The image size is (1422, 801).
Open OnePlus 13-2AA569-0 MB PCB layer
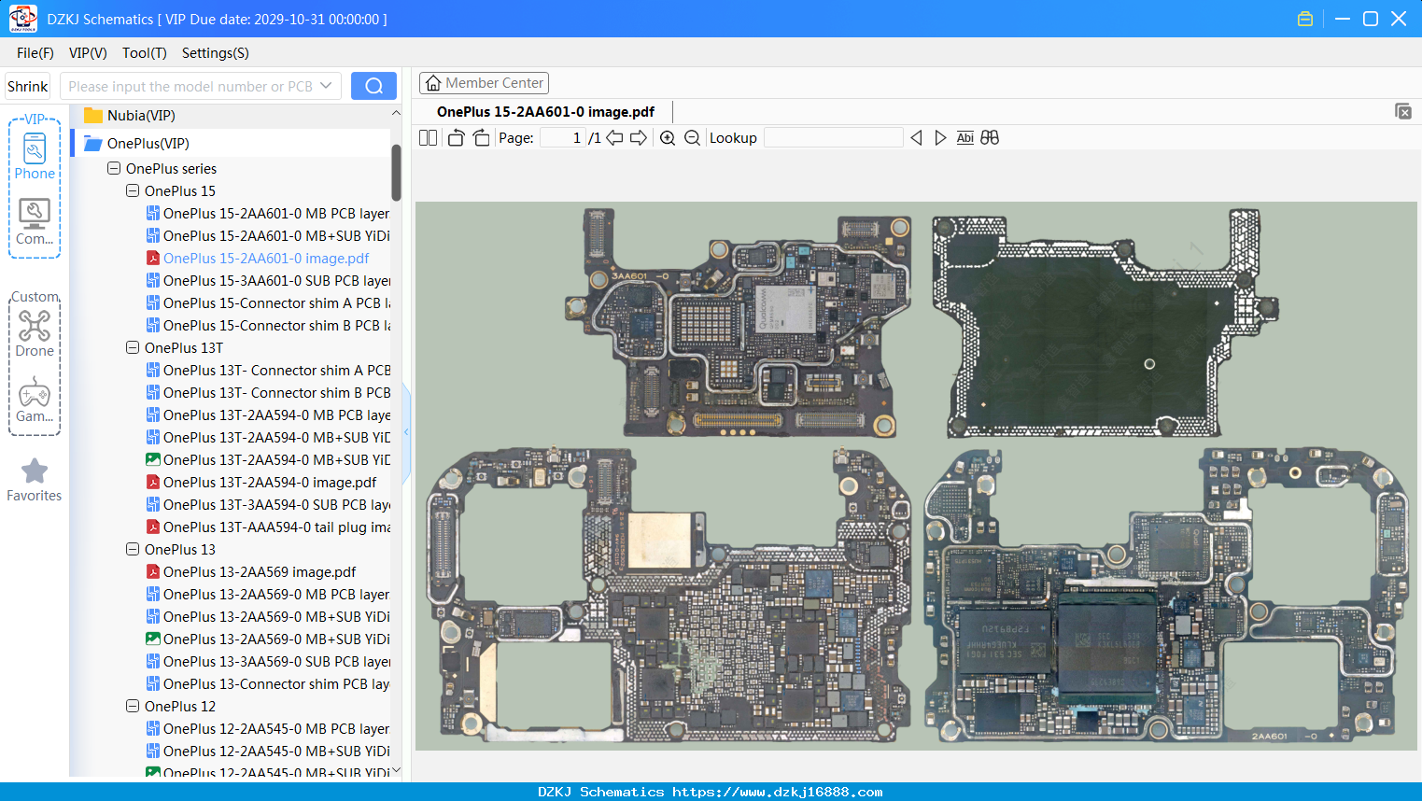268,595
